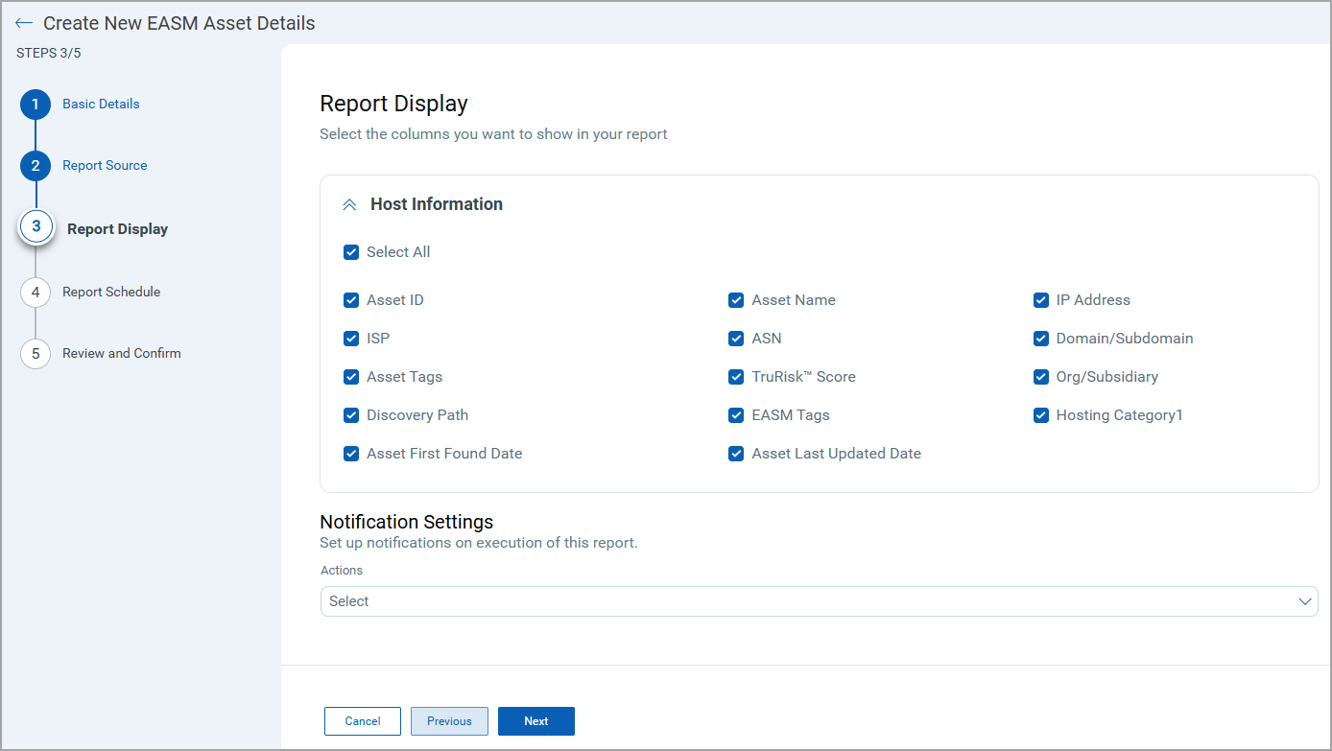
Task: Uncheck the Hosting Category1 checkbox
Action: coord(1041,415)
